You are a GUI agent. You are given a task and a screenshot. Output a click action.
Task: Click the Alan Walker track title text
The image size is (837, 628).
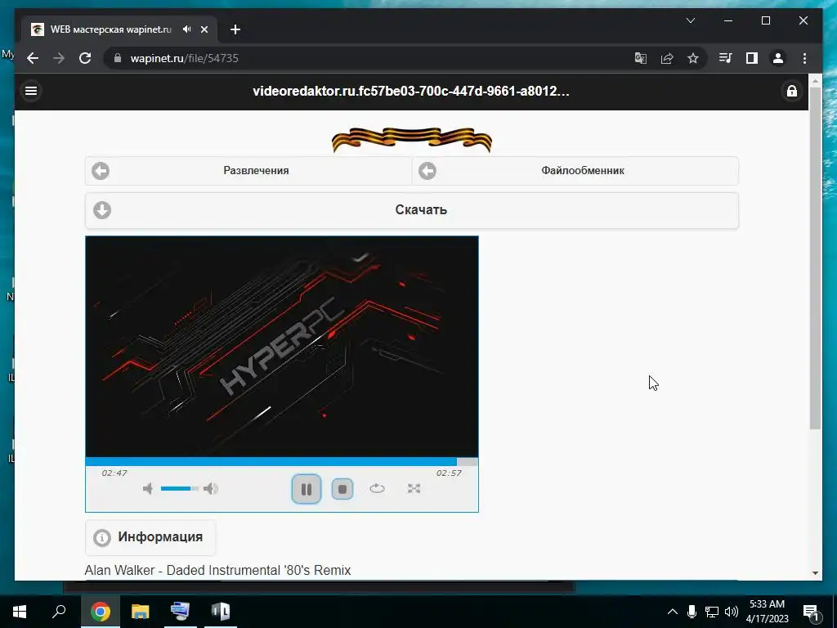pos(217,570)
